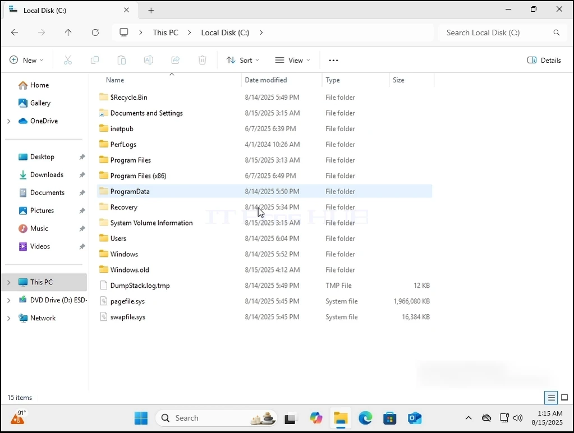The width and height of the screenshot is (574, 433).
Task: Click Local Disk (C:) breadcrumb
Action: tap(225, 33)
